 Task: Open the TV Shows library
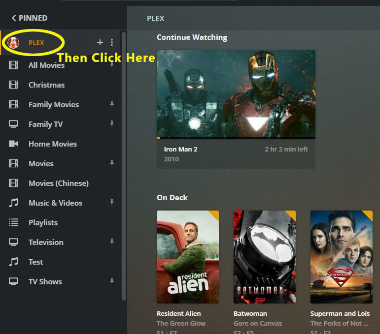(x=45, y=282)
